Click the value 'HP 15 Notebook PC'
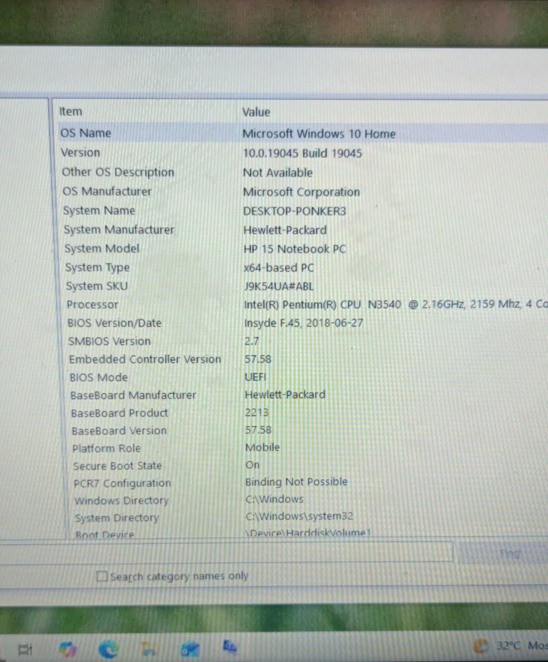Image resolution: width=548 pixels, height=662 pixels. 294,249
